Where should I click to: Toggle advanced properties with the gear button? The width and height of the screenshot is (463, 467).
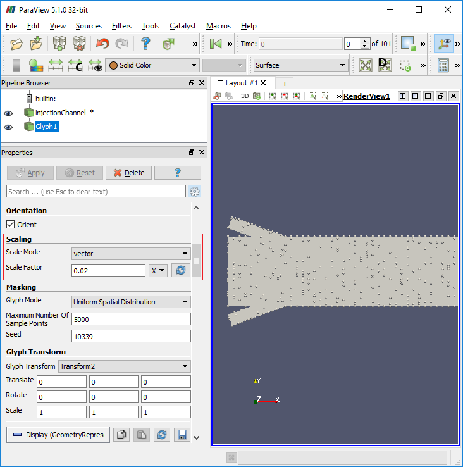194,192
